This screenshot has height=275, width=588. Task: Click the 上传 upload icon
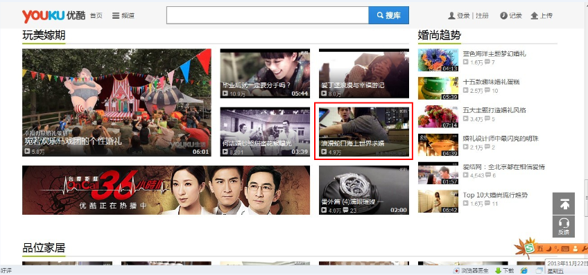point(535,16)
